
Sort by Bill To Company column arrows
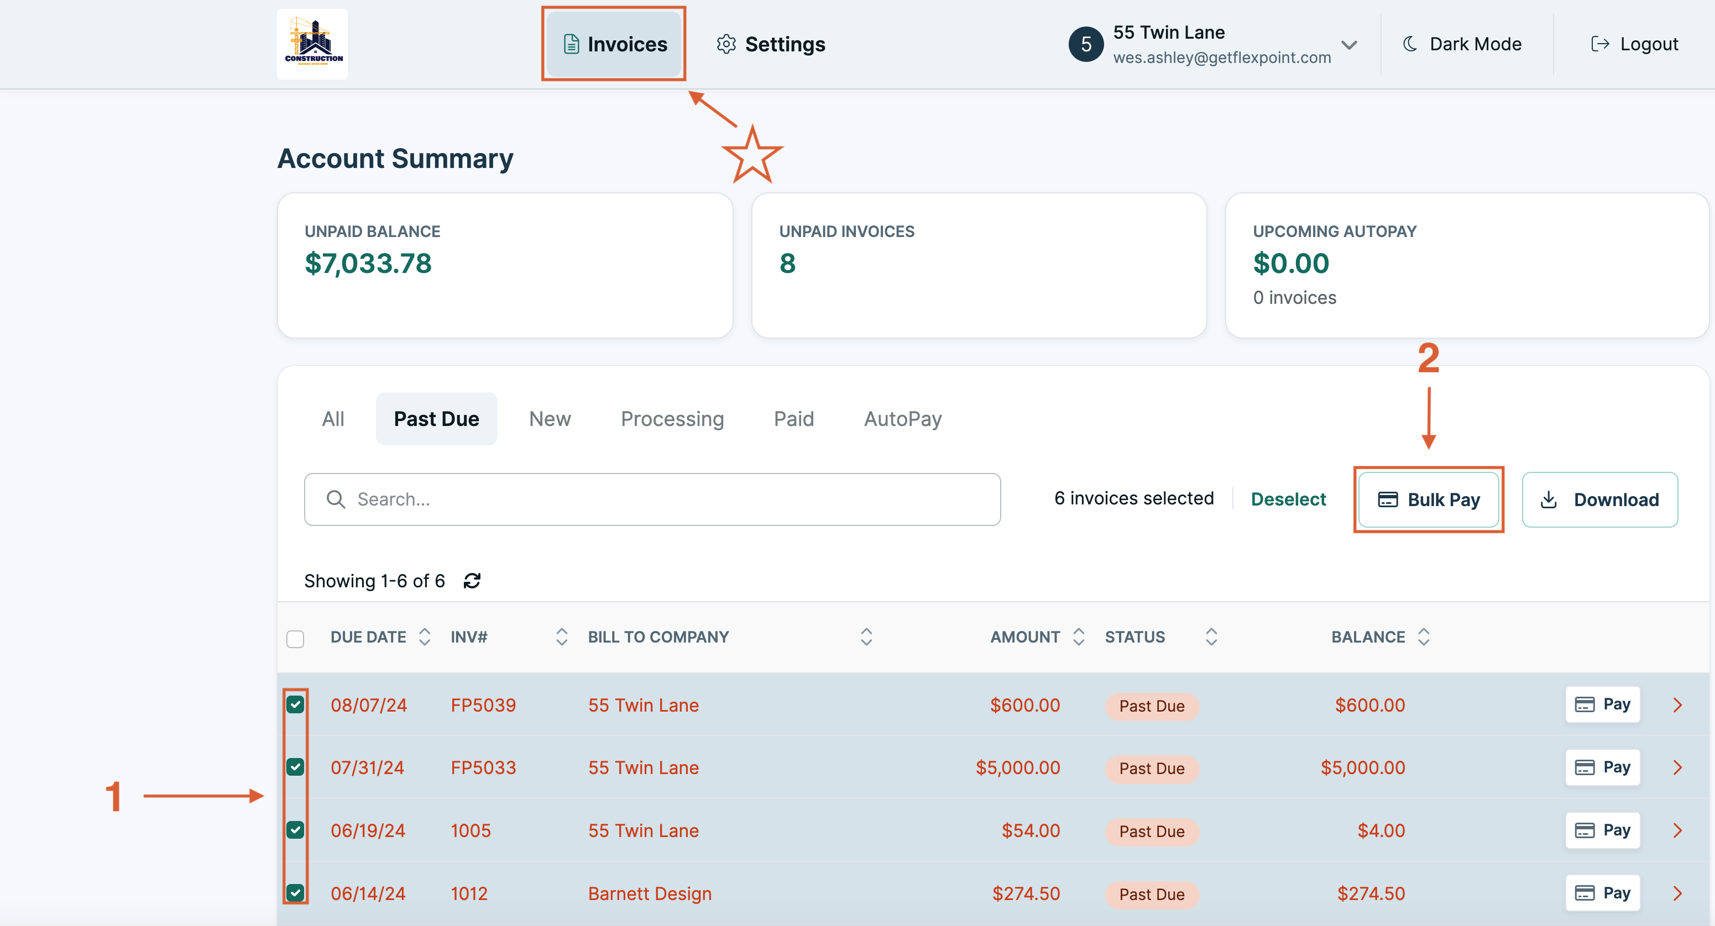pyautogui.click(x=866, y=636)
